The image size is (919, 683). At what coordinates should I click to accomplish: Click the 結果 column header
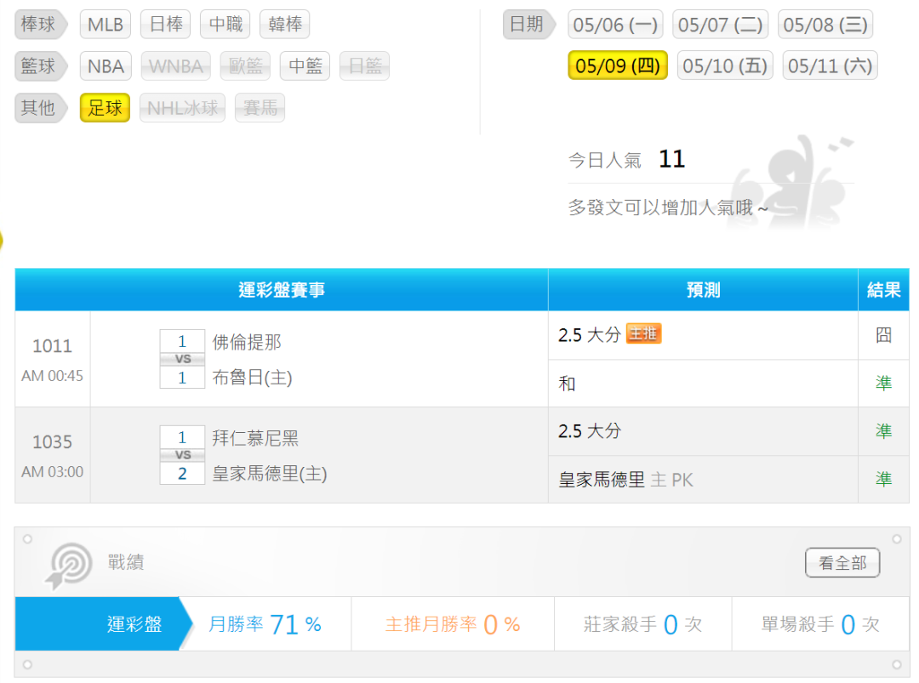tap(884, 290)
